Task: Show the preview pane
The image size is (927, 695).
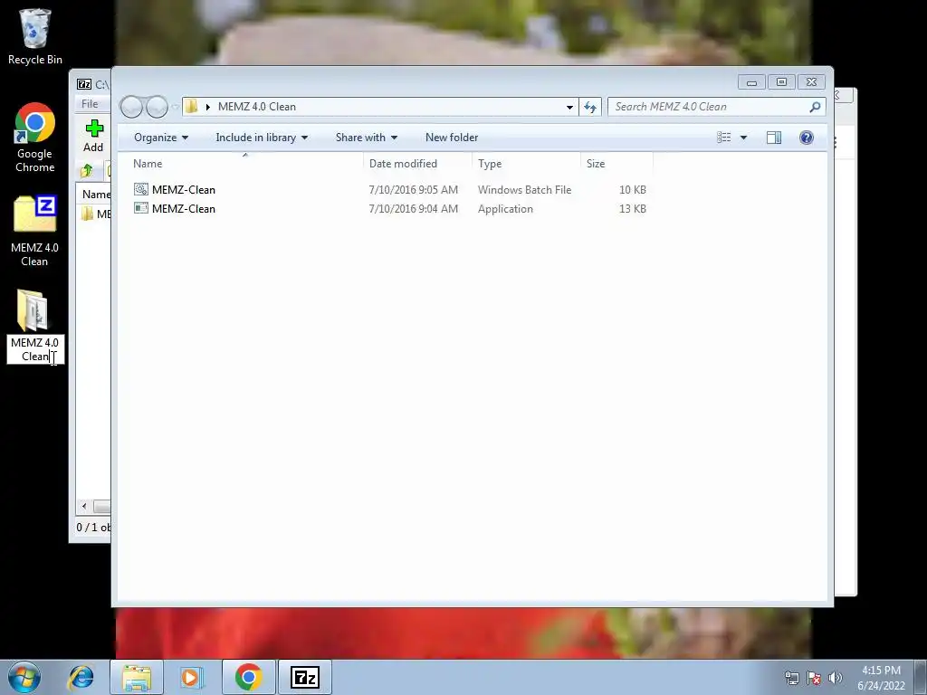Action: [774, 138]
